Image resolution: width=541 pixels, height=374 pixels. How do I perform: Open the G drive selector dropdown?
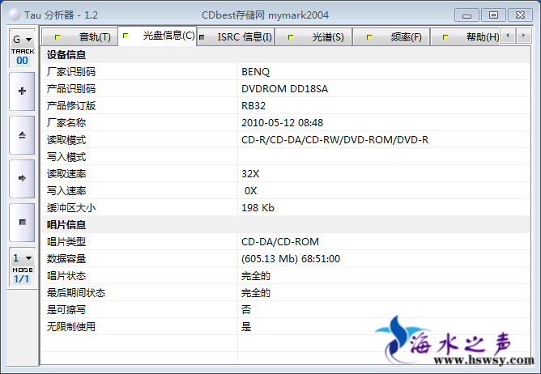tap(22, 40)
